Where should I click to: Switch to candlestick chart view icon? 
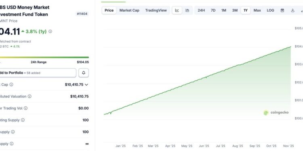pos(187,10)
